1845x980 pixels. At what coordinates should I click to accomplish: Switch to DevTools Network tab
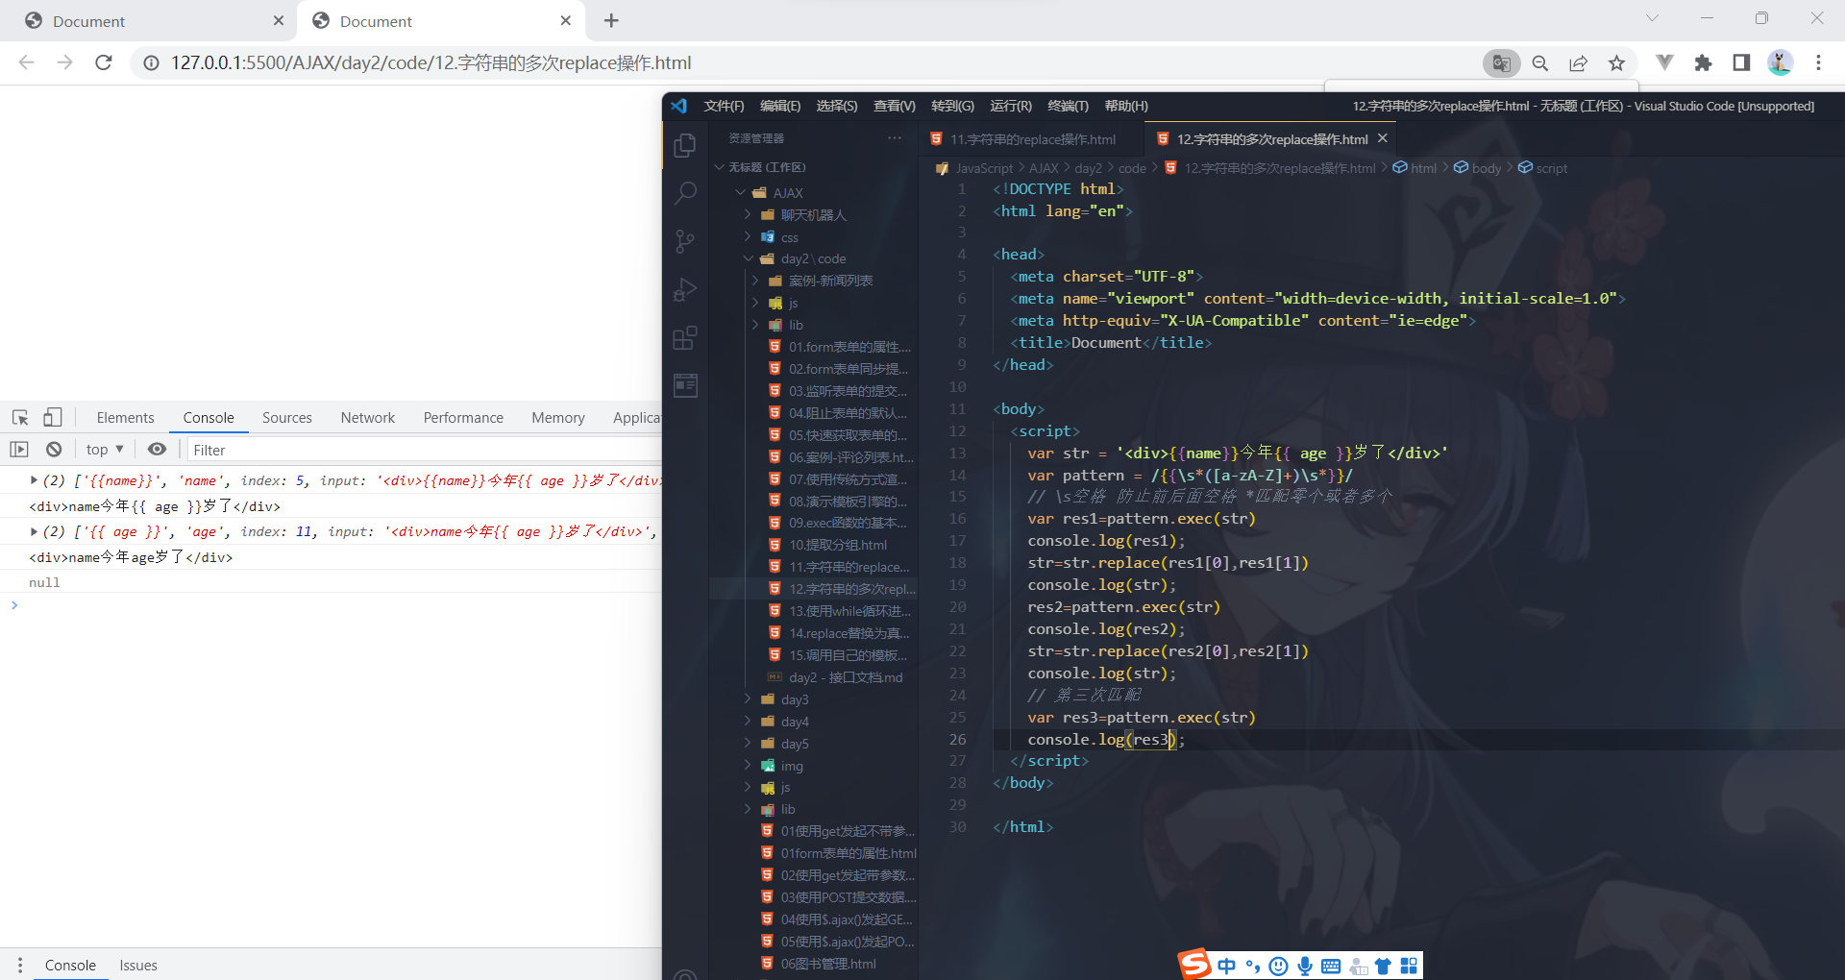point(368,417)
